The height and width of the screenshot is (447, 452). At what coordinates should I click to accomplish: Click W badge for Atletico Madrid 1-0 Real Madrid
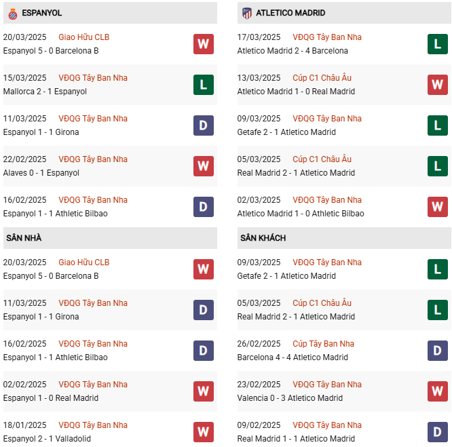[438, 85]
